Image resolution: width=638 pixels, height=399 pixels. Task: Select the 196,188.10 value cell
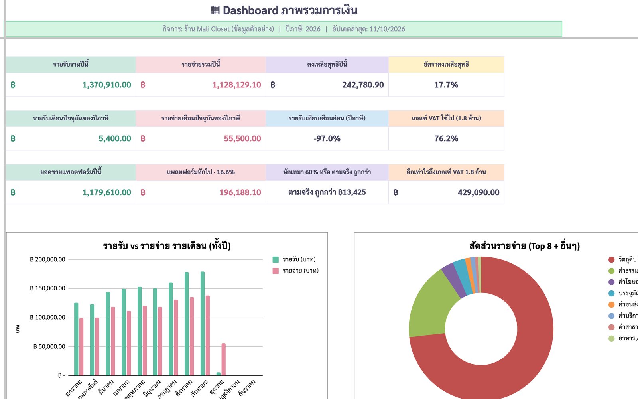201,192
